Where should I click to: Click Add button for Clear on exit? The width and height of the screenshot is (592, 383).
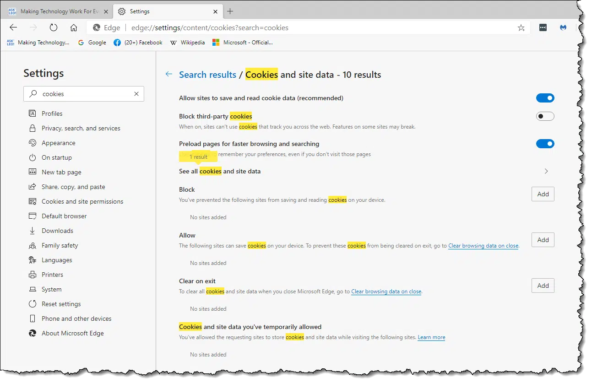click(543, 286)
